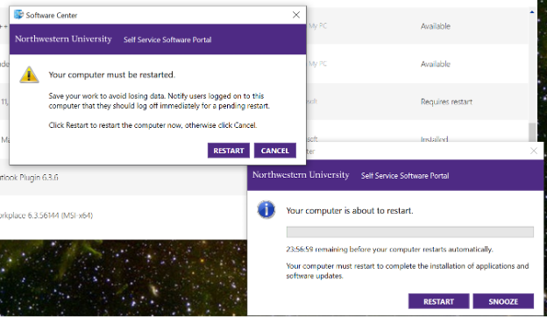Click the 'Requires restart' status text
The image size is (547, 317).
tap(446, 102)
